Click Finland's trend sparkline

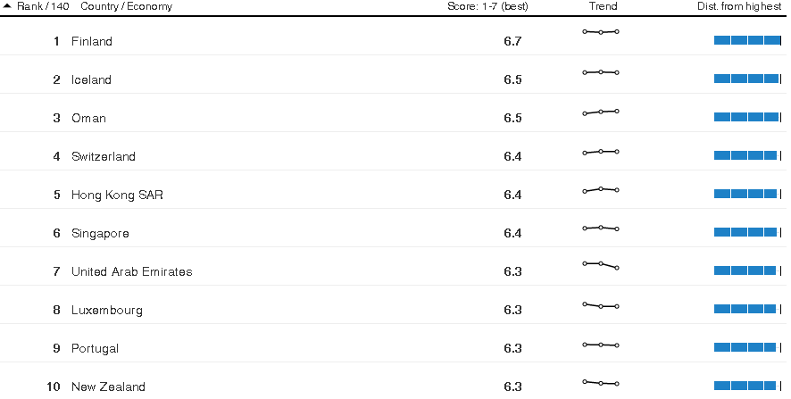pos(600,32)
